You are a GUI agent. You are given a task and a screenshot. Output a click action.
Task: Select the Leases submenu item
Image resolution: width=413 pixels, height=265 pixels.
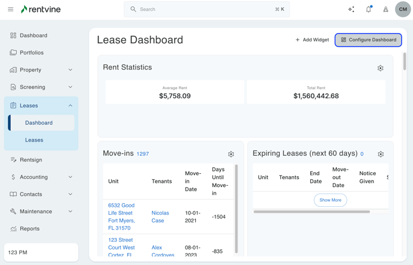coord(34,140)
